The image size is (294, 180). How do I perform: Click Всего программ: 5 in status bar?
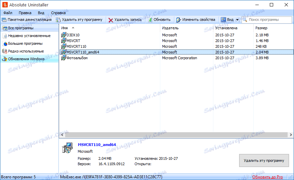[18, 177]
